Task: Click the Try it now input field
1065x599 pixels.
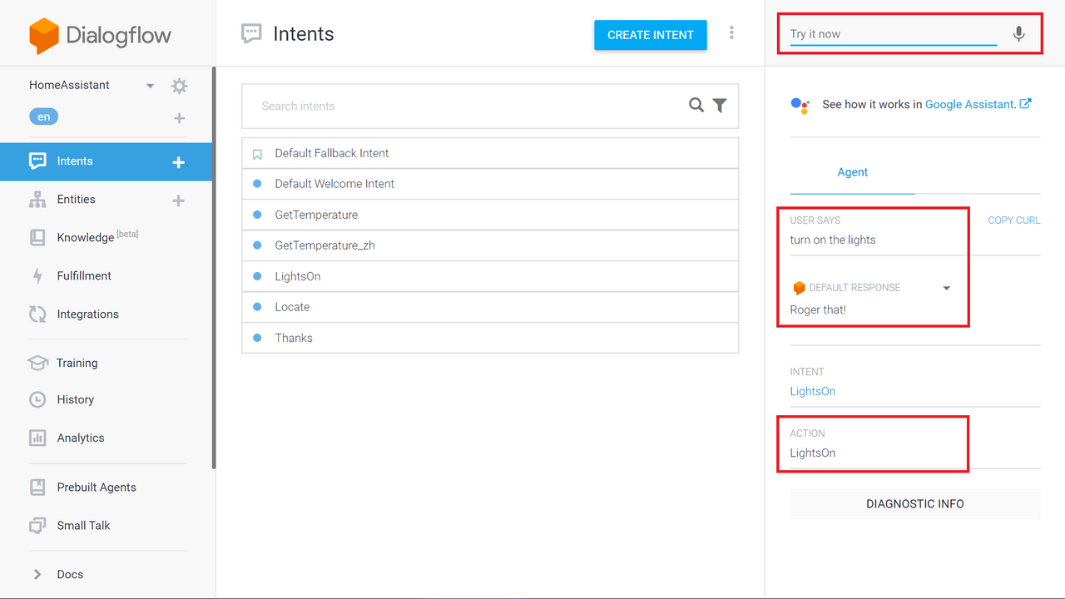Action: tap(894, 34)
